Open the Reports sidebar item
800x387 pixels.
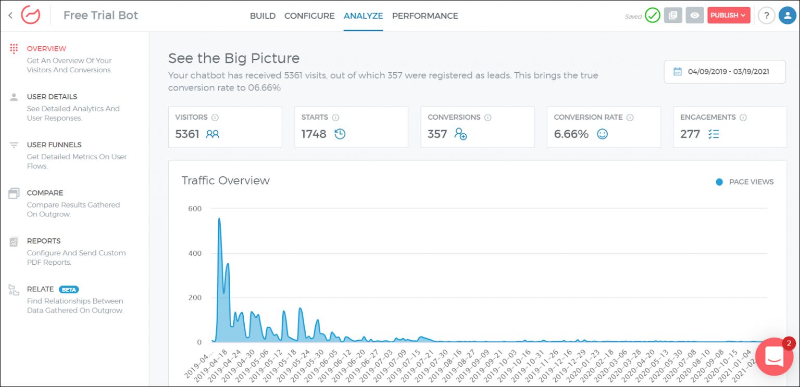(44, 241)
